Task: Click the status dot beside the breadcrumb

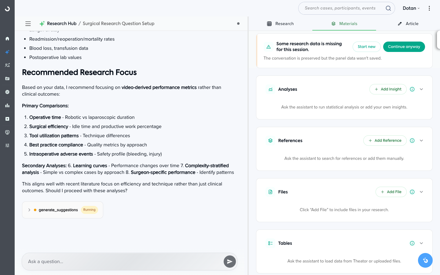Action: (x=238, y=24)
